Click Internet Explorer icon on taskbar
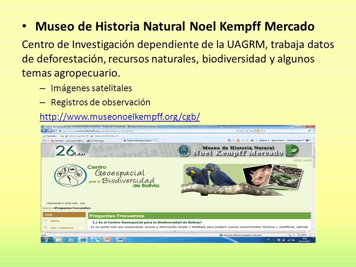 click(83, 240)
